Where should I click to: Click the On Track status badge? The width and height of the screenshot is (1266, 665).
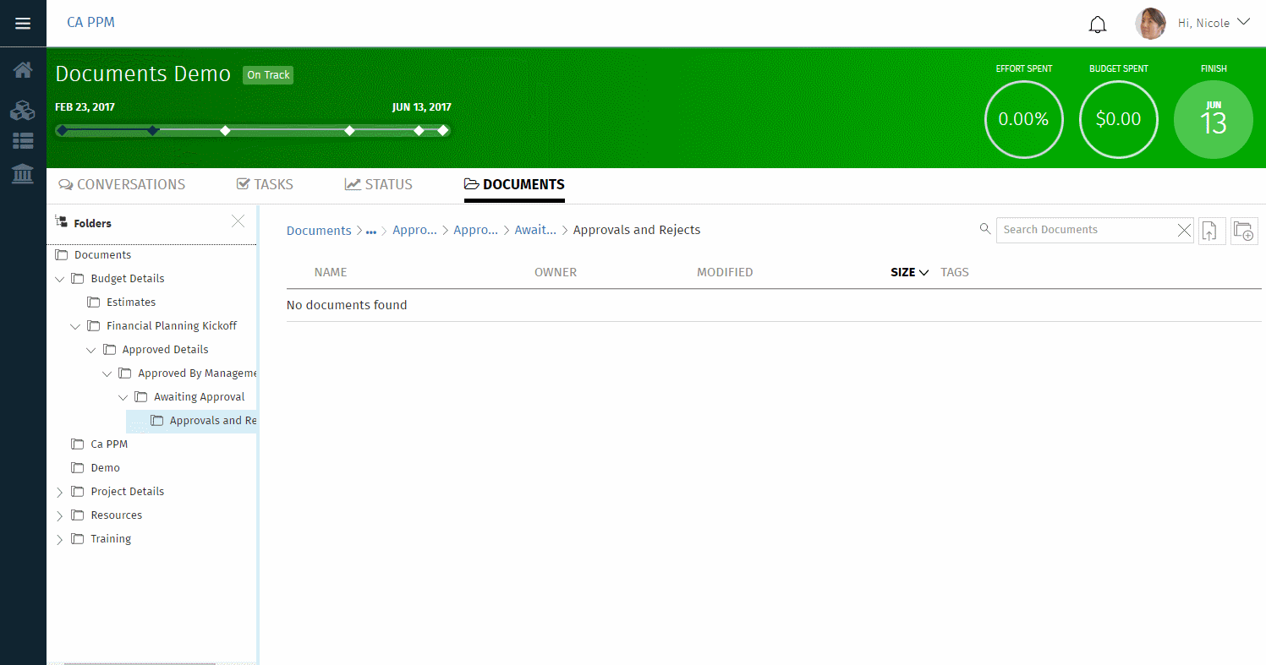[x=267, y=75]
